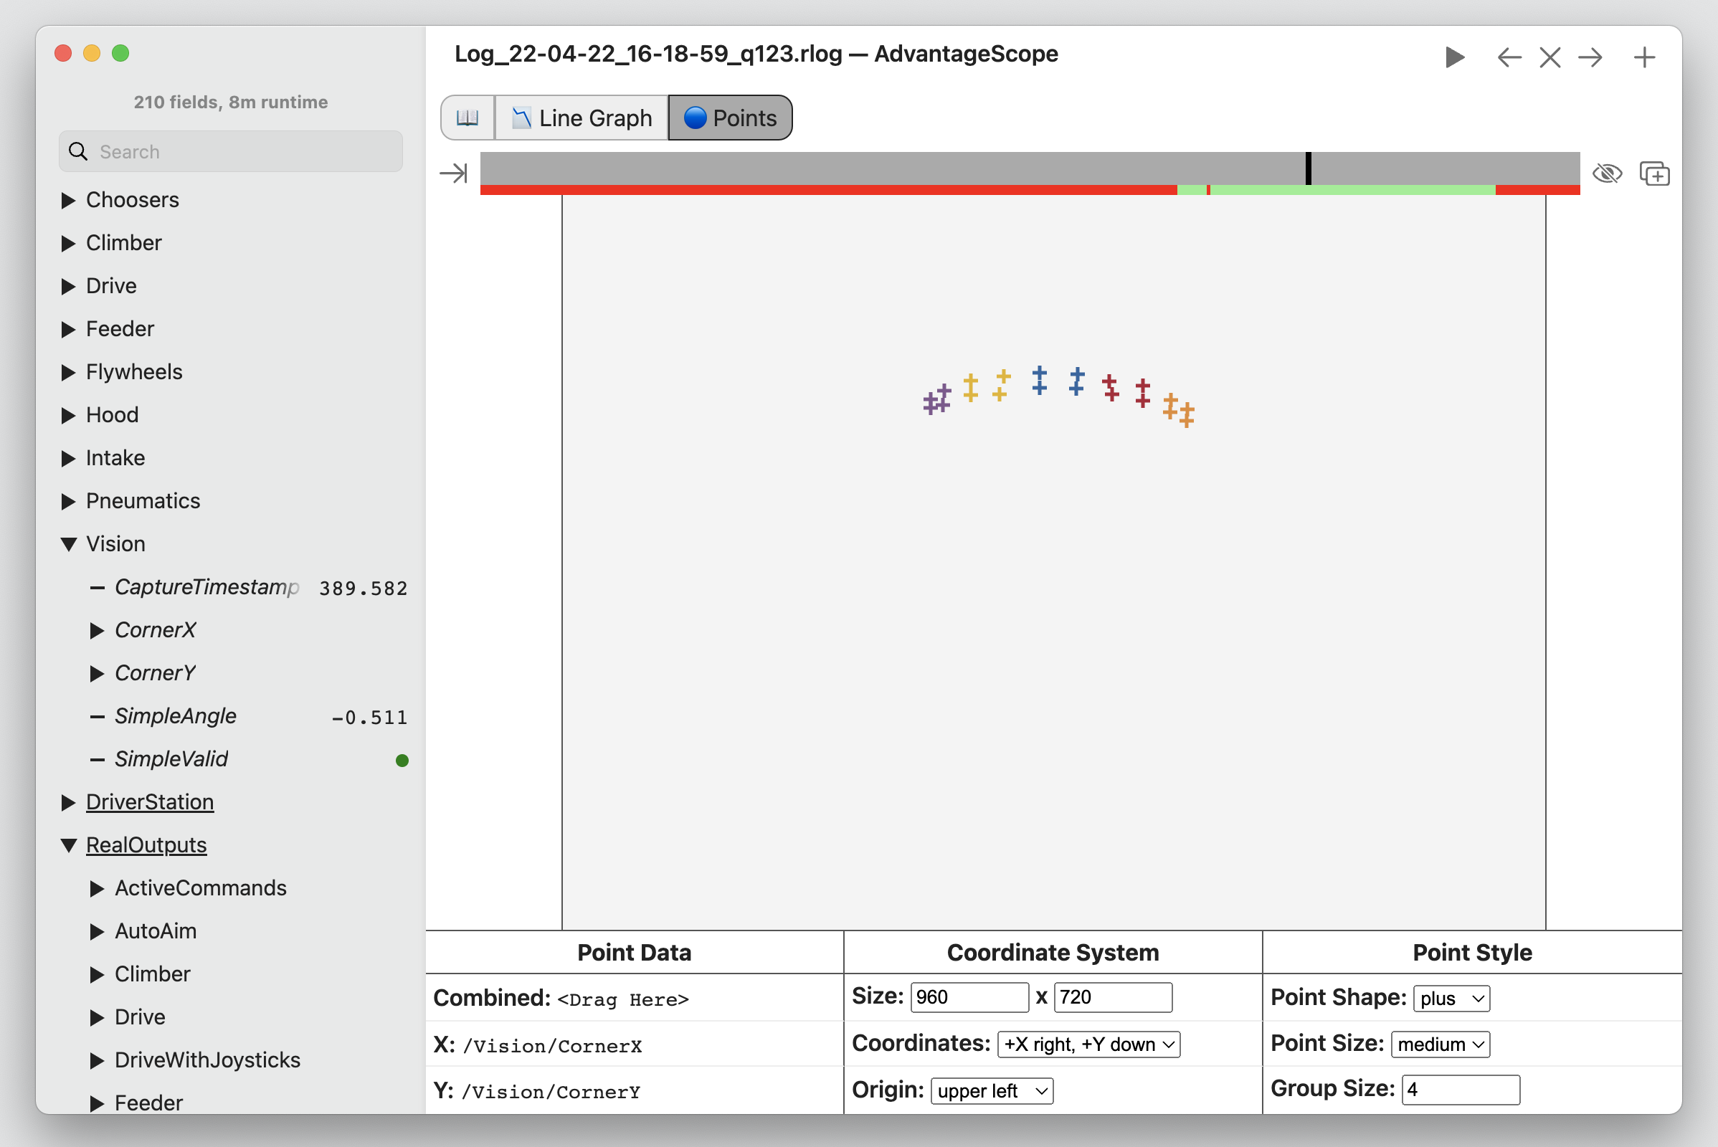Image resolution: width=1718 pixels, height=1147 pixels.
Task: Collapse the RealOutputs group
Action: 68,846
